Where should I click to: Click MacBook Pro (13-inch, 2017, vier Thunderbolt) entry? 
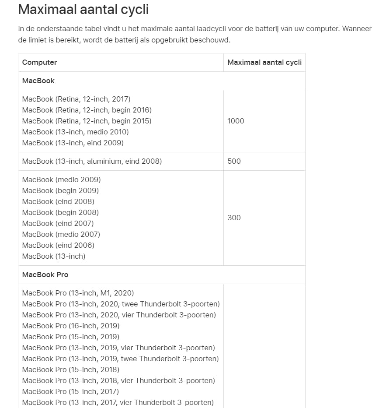click(x=118, y=402)
